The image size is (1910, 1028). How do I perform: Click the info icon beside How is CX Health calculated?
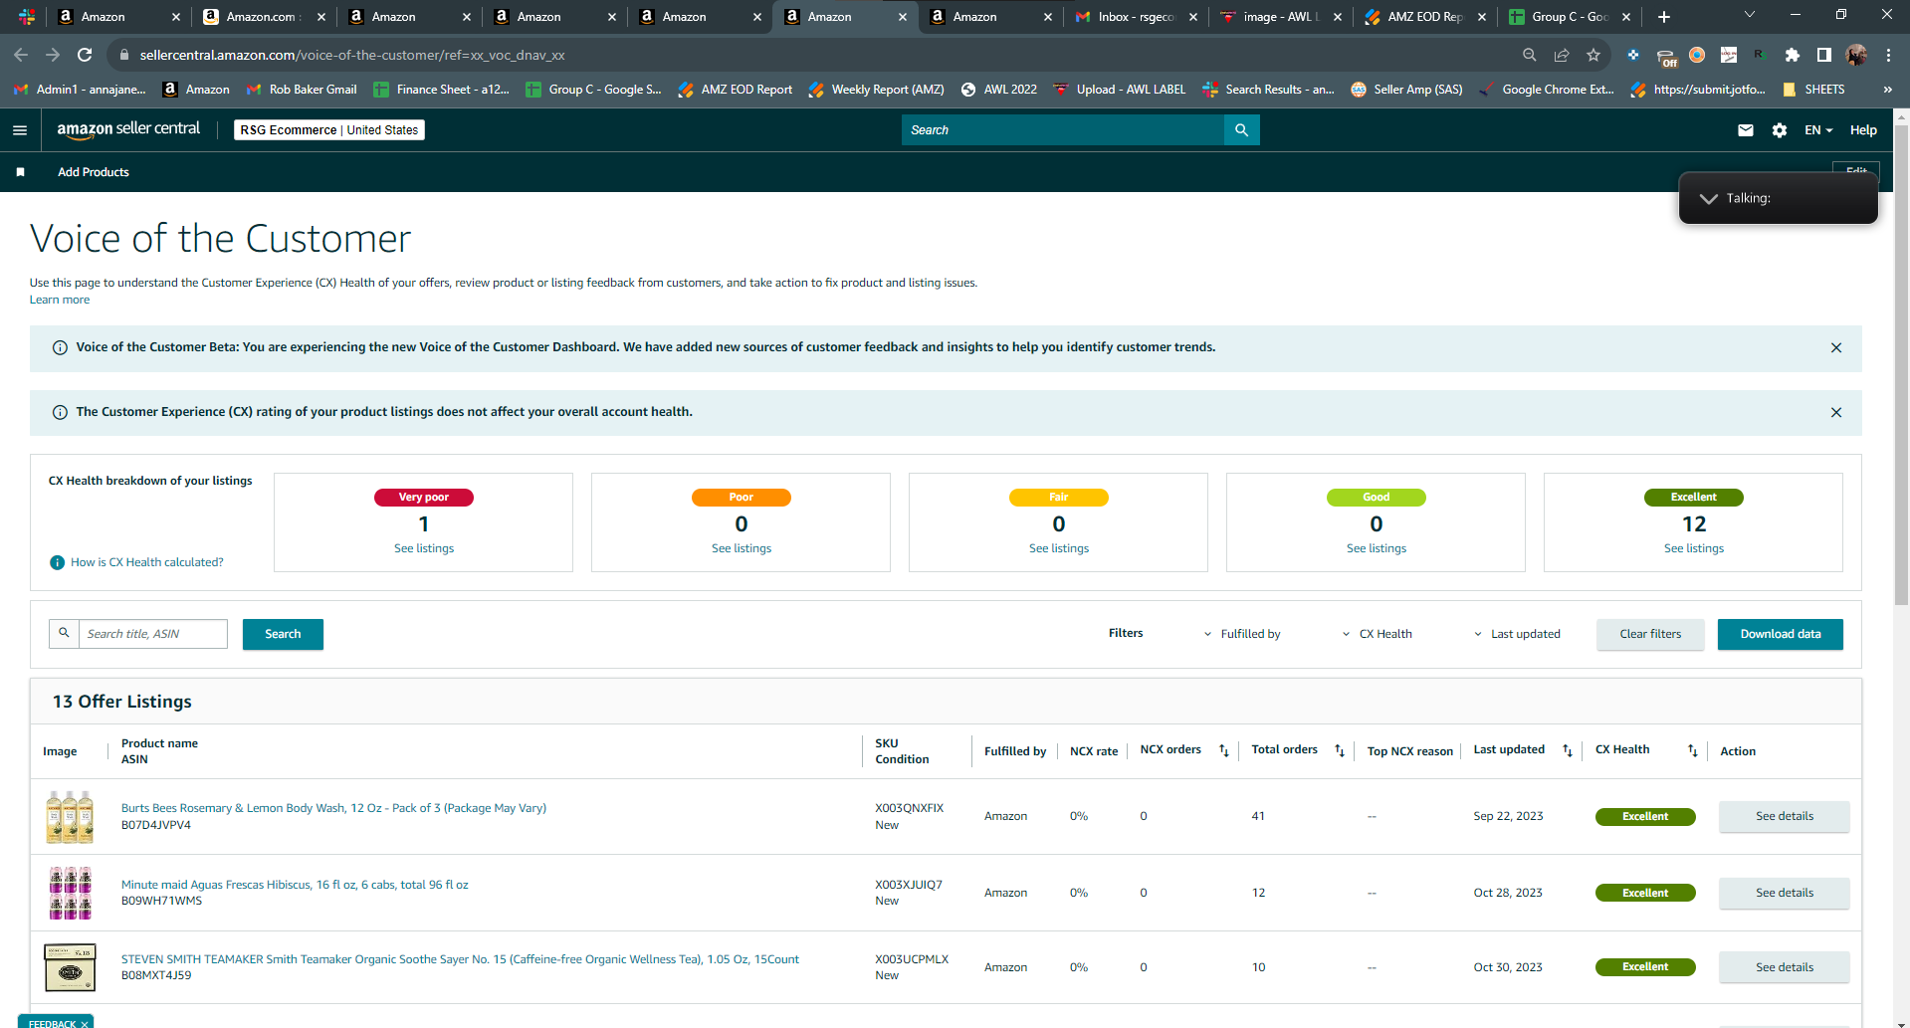click(x=58, y=562)
